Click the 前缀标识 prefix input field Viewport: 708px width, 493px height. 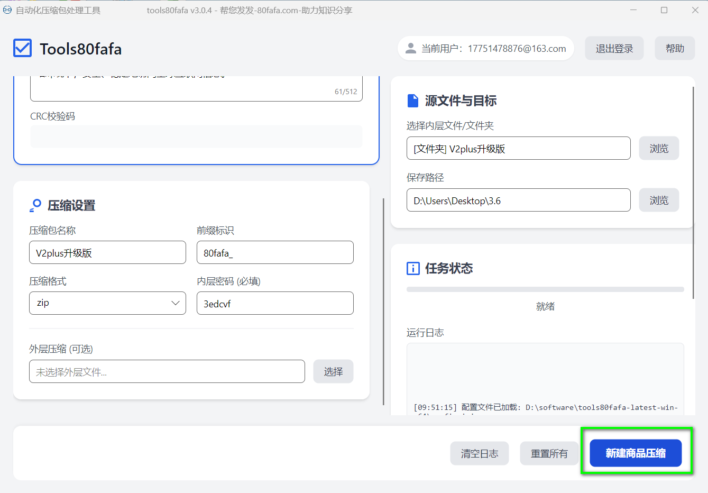click(274, 253)
